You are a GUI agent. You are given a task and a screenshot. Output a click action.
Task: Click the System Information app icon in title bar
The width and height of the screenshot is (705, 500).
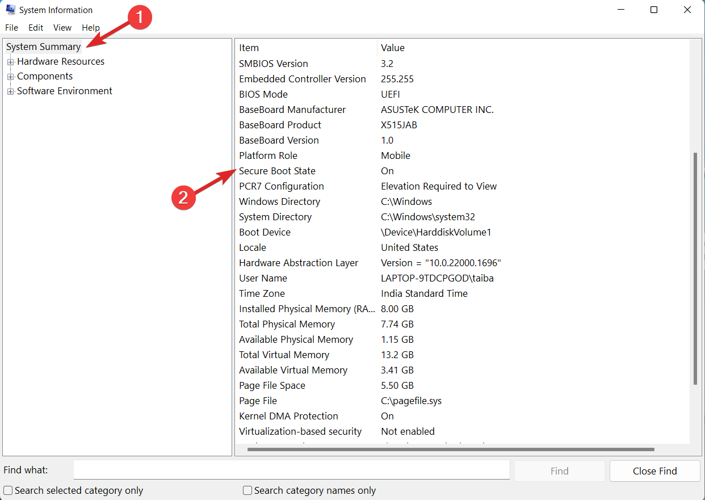pyautogui.click(x=10, y=10)
